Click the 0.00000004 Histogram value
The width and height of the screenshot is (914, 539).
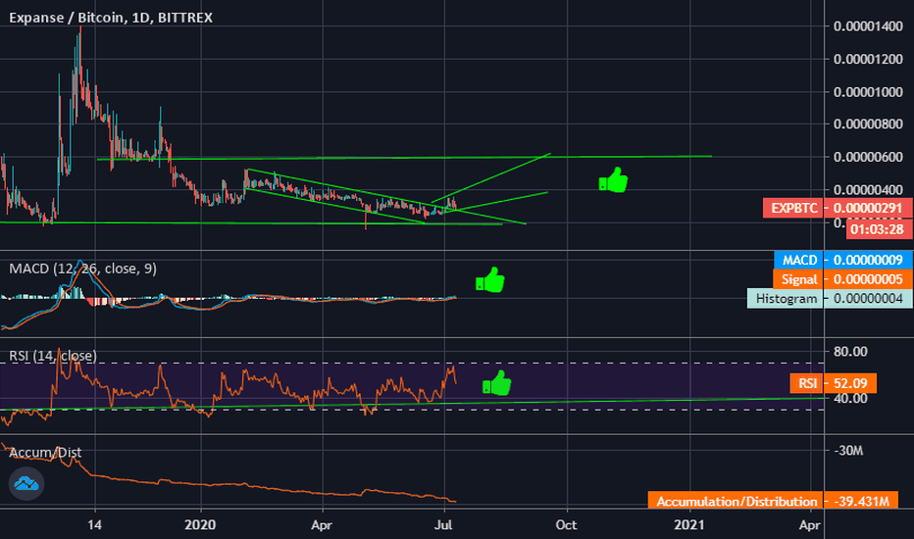click(x=868, y=298)
